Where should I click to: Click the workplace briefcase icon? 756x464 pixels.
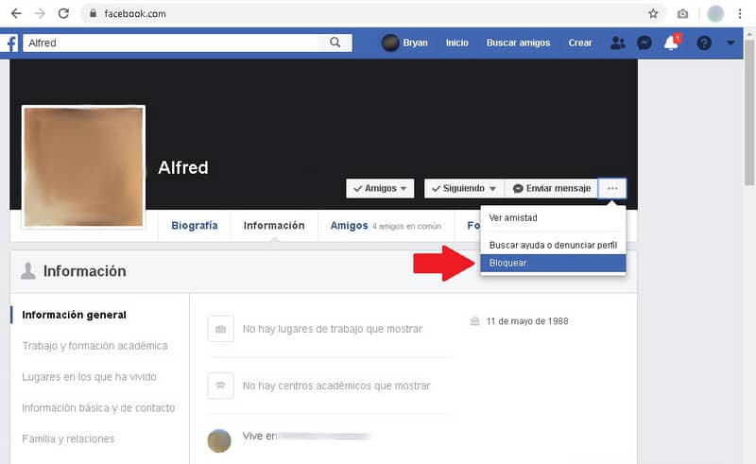pos(221,329)
